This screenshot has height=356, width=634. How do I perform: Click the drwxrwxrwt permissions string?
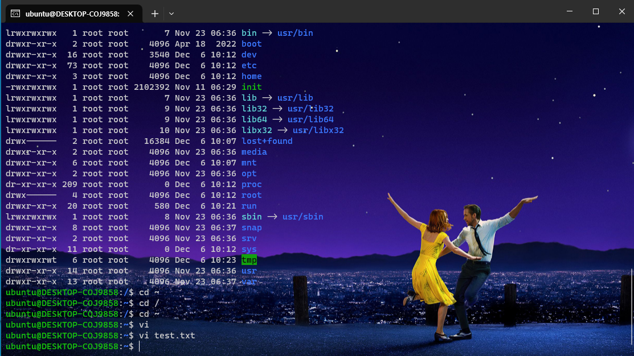(x=31, y=260)
